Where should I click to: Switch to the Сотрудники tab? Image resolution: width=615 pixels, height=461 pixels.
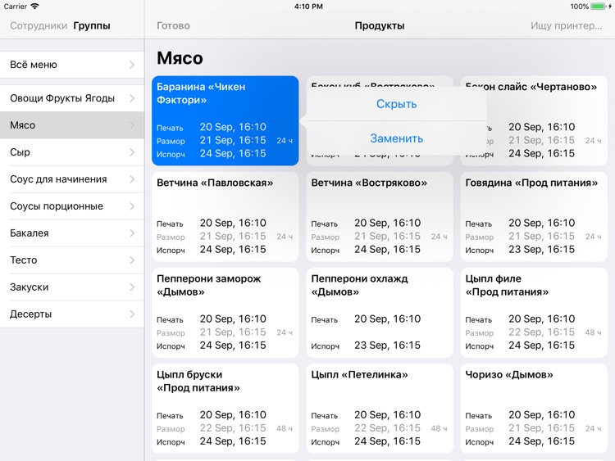[39, 26]
